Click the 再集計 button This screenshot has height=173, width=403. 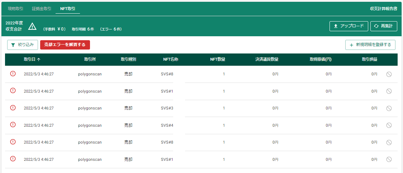tap(384, 26)
